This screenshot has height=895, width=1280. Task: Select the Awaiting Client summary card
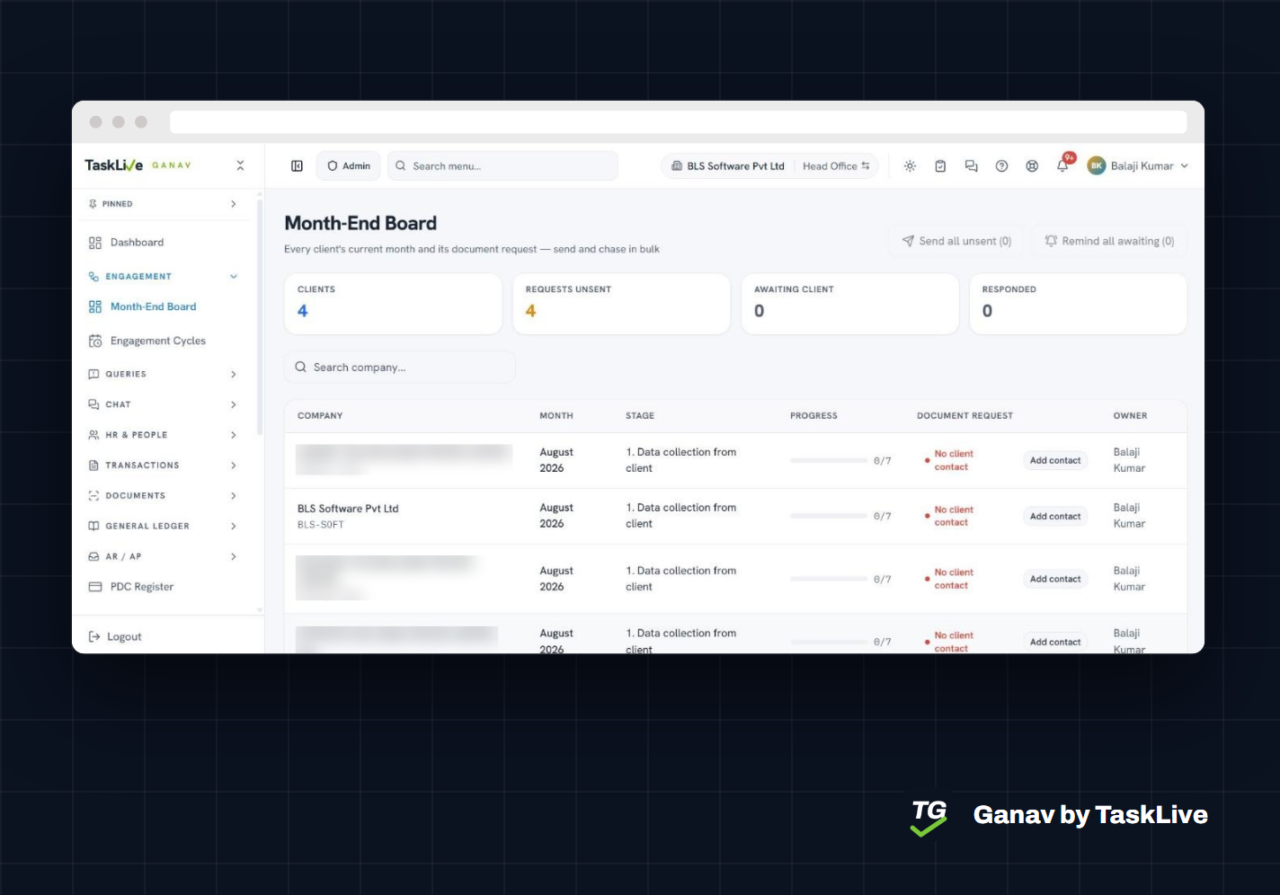(849, 304)
